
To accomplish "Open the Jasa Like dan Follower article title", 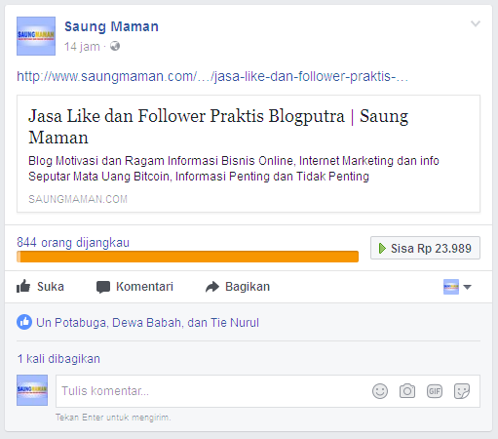I will 218,126.
